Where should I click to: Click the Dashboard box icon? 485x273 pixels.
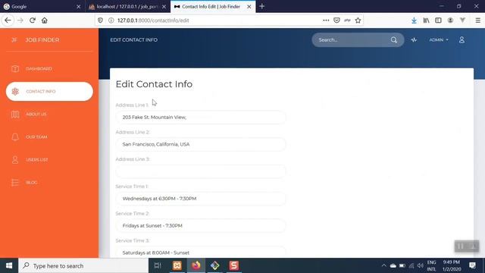pyautogui.click(x=15, y=69)
